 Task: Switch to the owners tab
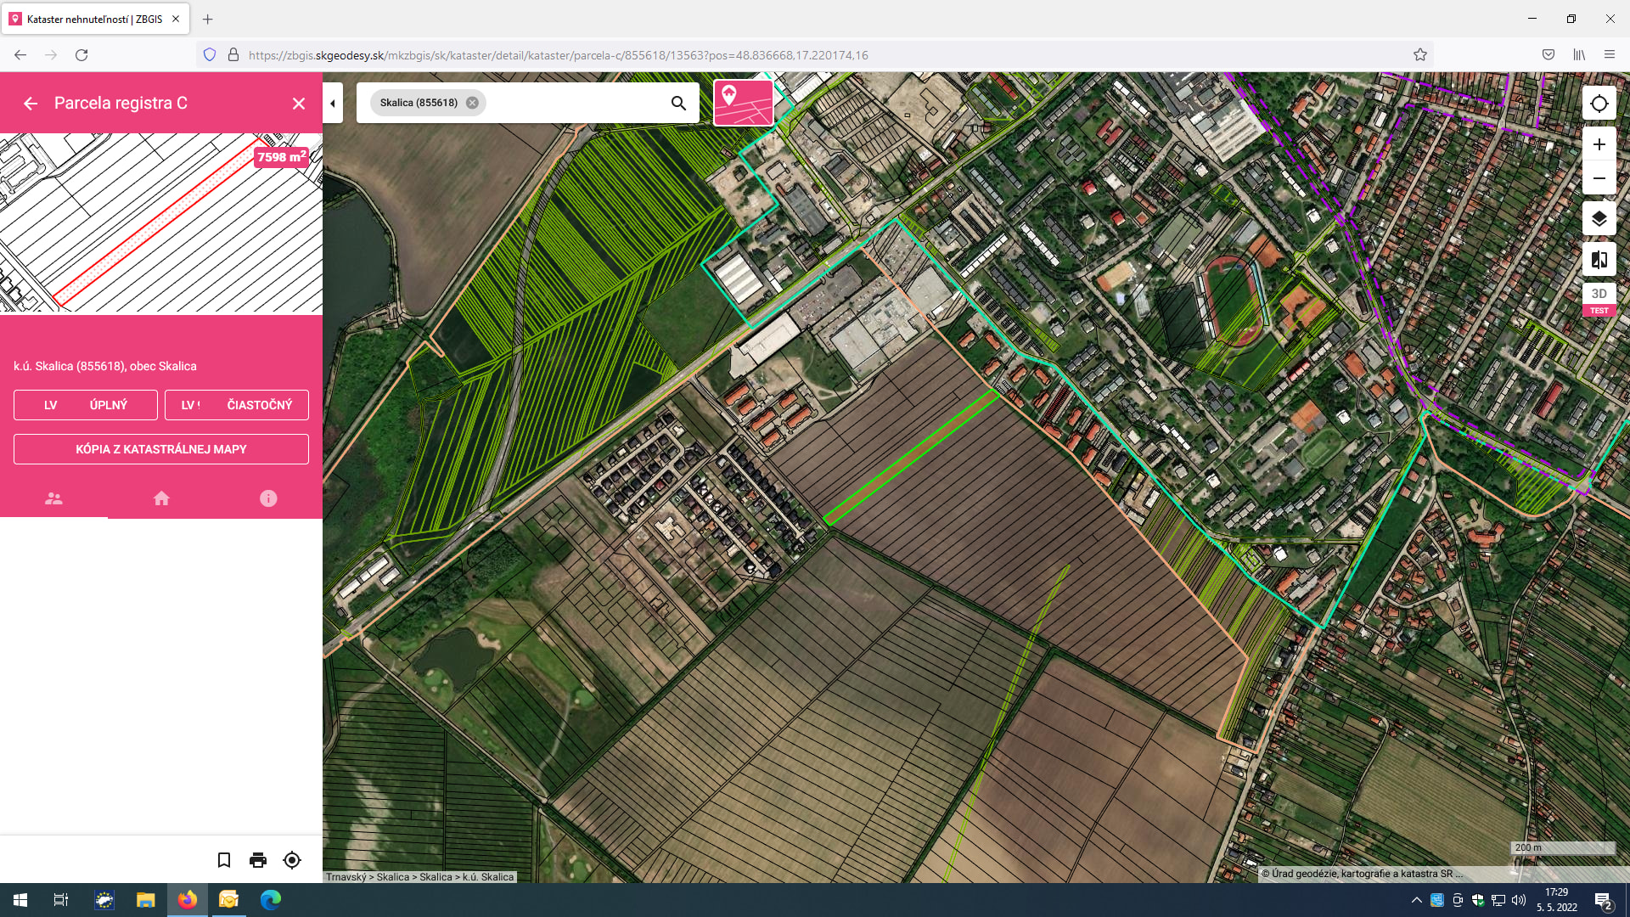(x=53, y=498)
